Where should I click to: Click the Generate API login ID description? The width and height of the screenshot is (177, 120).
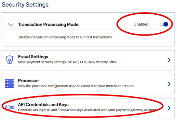point(87,110)
